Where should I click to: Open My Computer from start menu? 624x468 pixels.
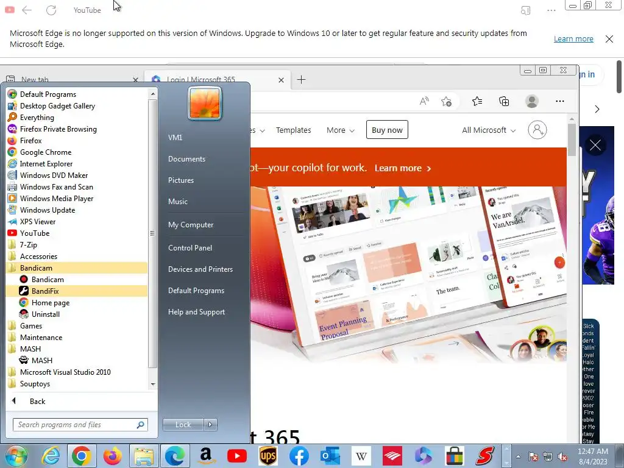(x=191, y=225)
